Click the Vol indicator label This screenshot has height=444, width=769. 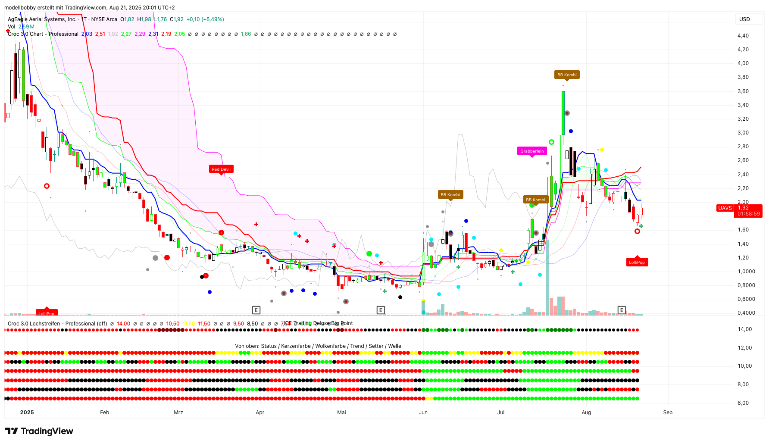point(11,27)
